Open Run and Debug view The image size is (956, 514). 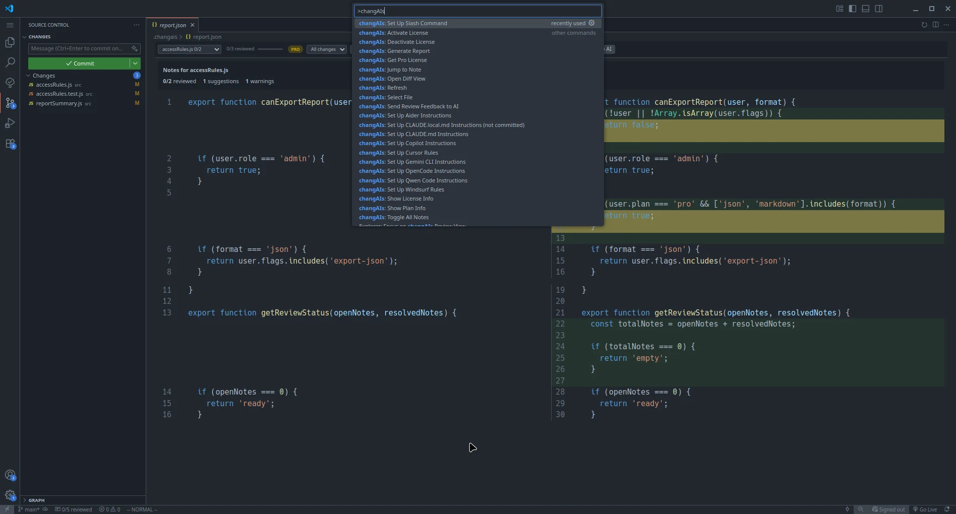pyautogui.click(x=10, y=123)
